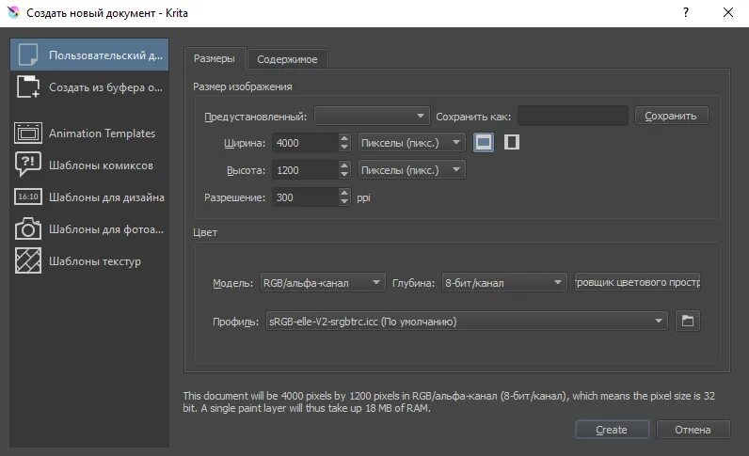This screenshot has height=456, width=749.
Task: Click the Animation Templates film icon
Action: click(27, 134)
